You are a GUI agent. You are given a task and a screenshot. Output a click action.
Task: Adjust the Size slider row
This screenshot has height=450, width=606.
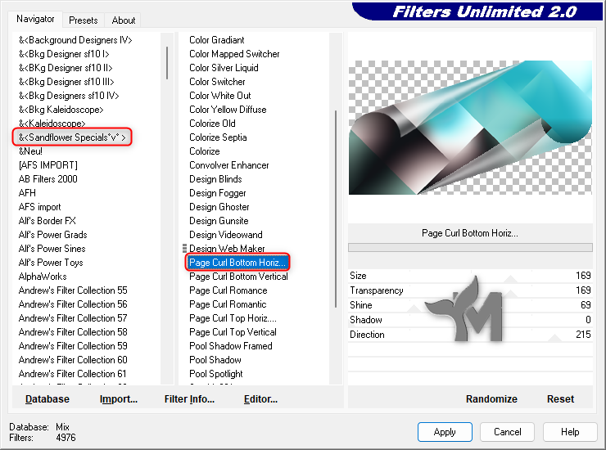coord(470,276)
